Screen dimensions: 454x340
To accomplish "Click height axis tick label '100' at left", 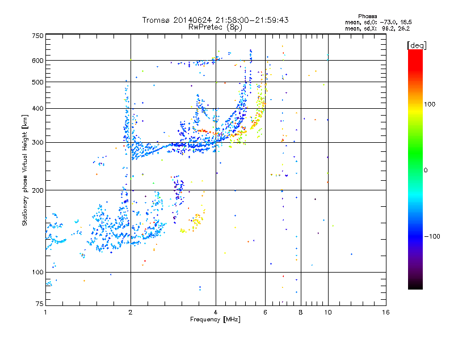I will [37, 273].
